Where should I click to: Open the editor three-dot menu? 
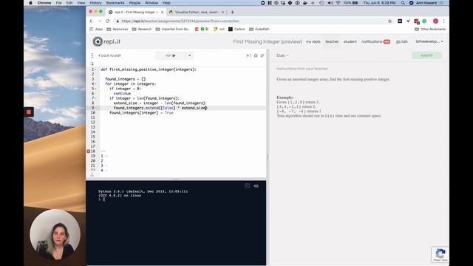point(92,55)
